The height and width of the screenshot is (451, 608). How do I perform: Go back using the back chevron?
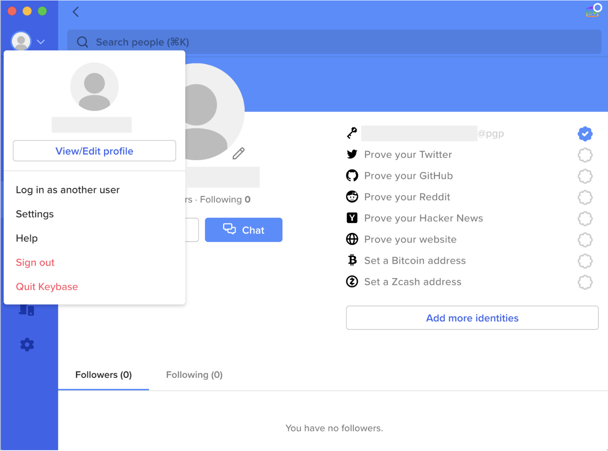pyautogui.click(x=76, y=12)
